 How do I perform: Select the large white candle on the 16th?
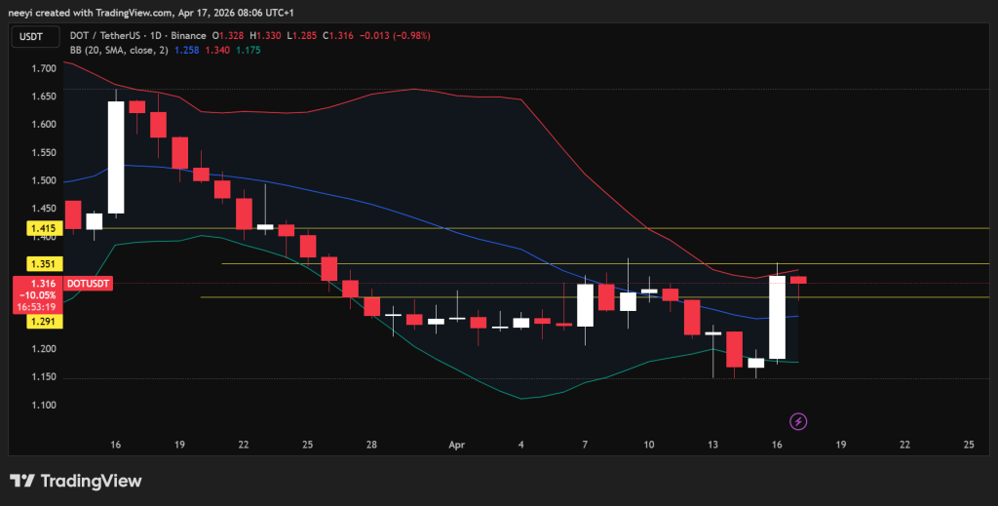coord(777,317)
